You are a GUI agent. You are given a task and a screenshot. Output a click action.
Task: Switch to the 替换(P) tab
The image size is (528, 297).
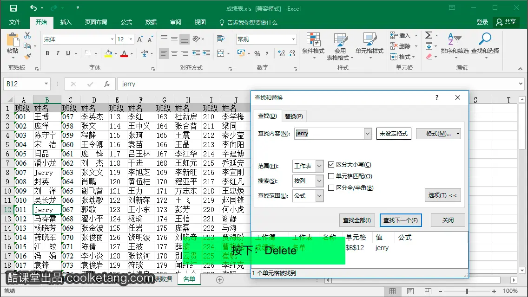(x=294, y=116)
